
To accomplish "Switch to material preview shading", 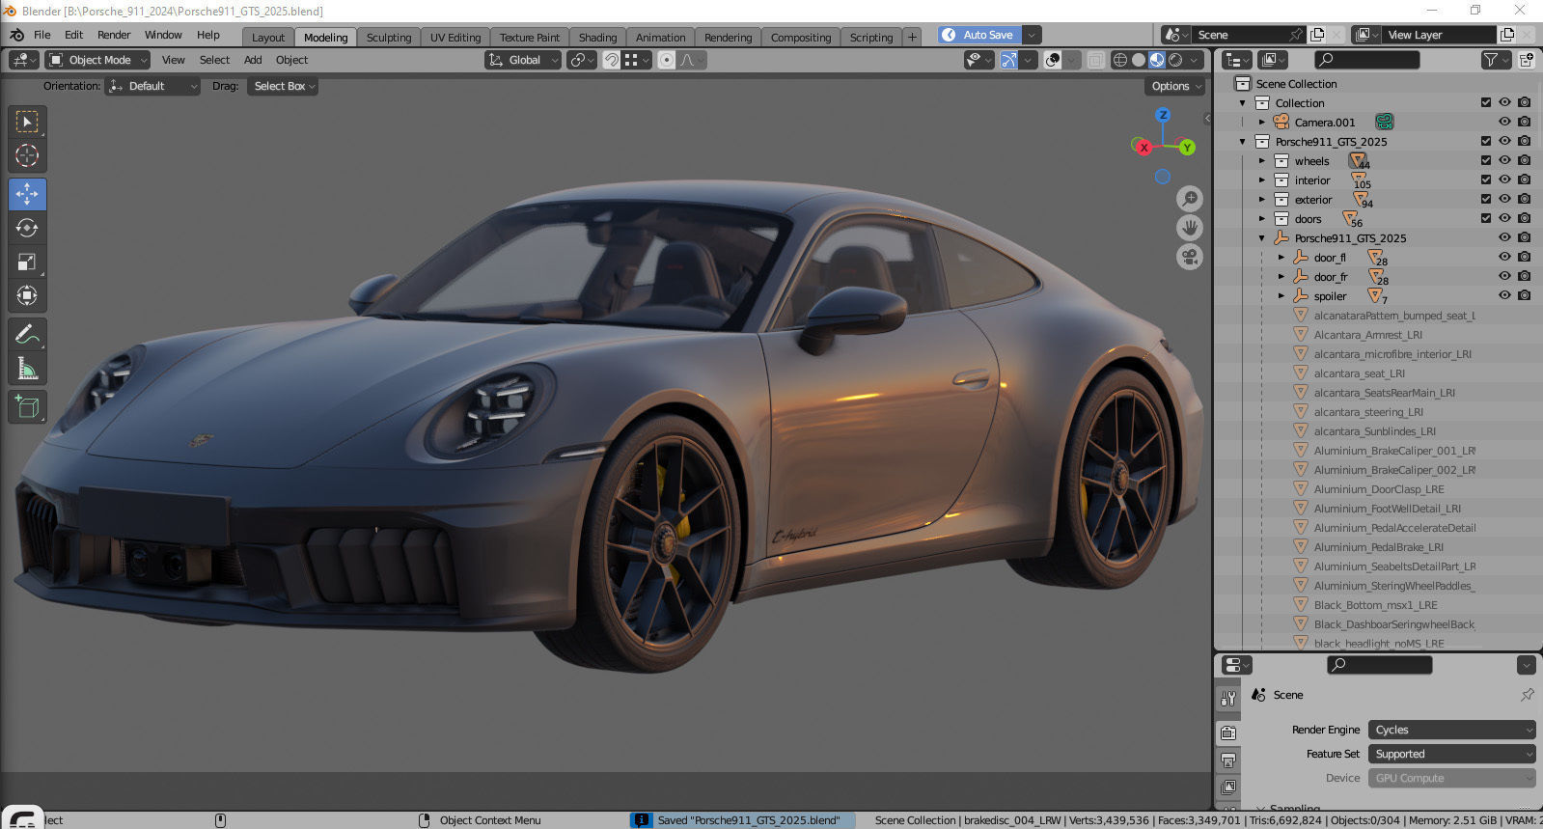I will point(1157,60).
